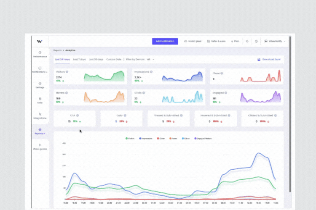The height and width of the screenshot is (210, 316).
Task: Select the Last 7 days tab
Action: click(79, 60)
